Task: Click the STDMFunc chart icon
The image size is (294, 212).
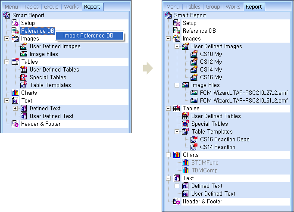Action: click(x=185, y=163)
